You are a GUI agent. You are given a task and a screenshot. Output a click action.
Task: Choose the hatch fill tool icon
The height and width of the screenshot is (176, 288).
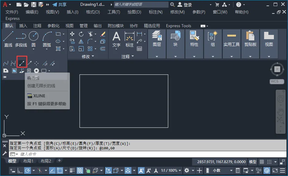[58, 49]
